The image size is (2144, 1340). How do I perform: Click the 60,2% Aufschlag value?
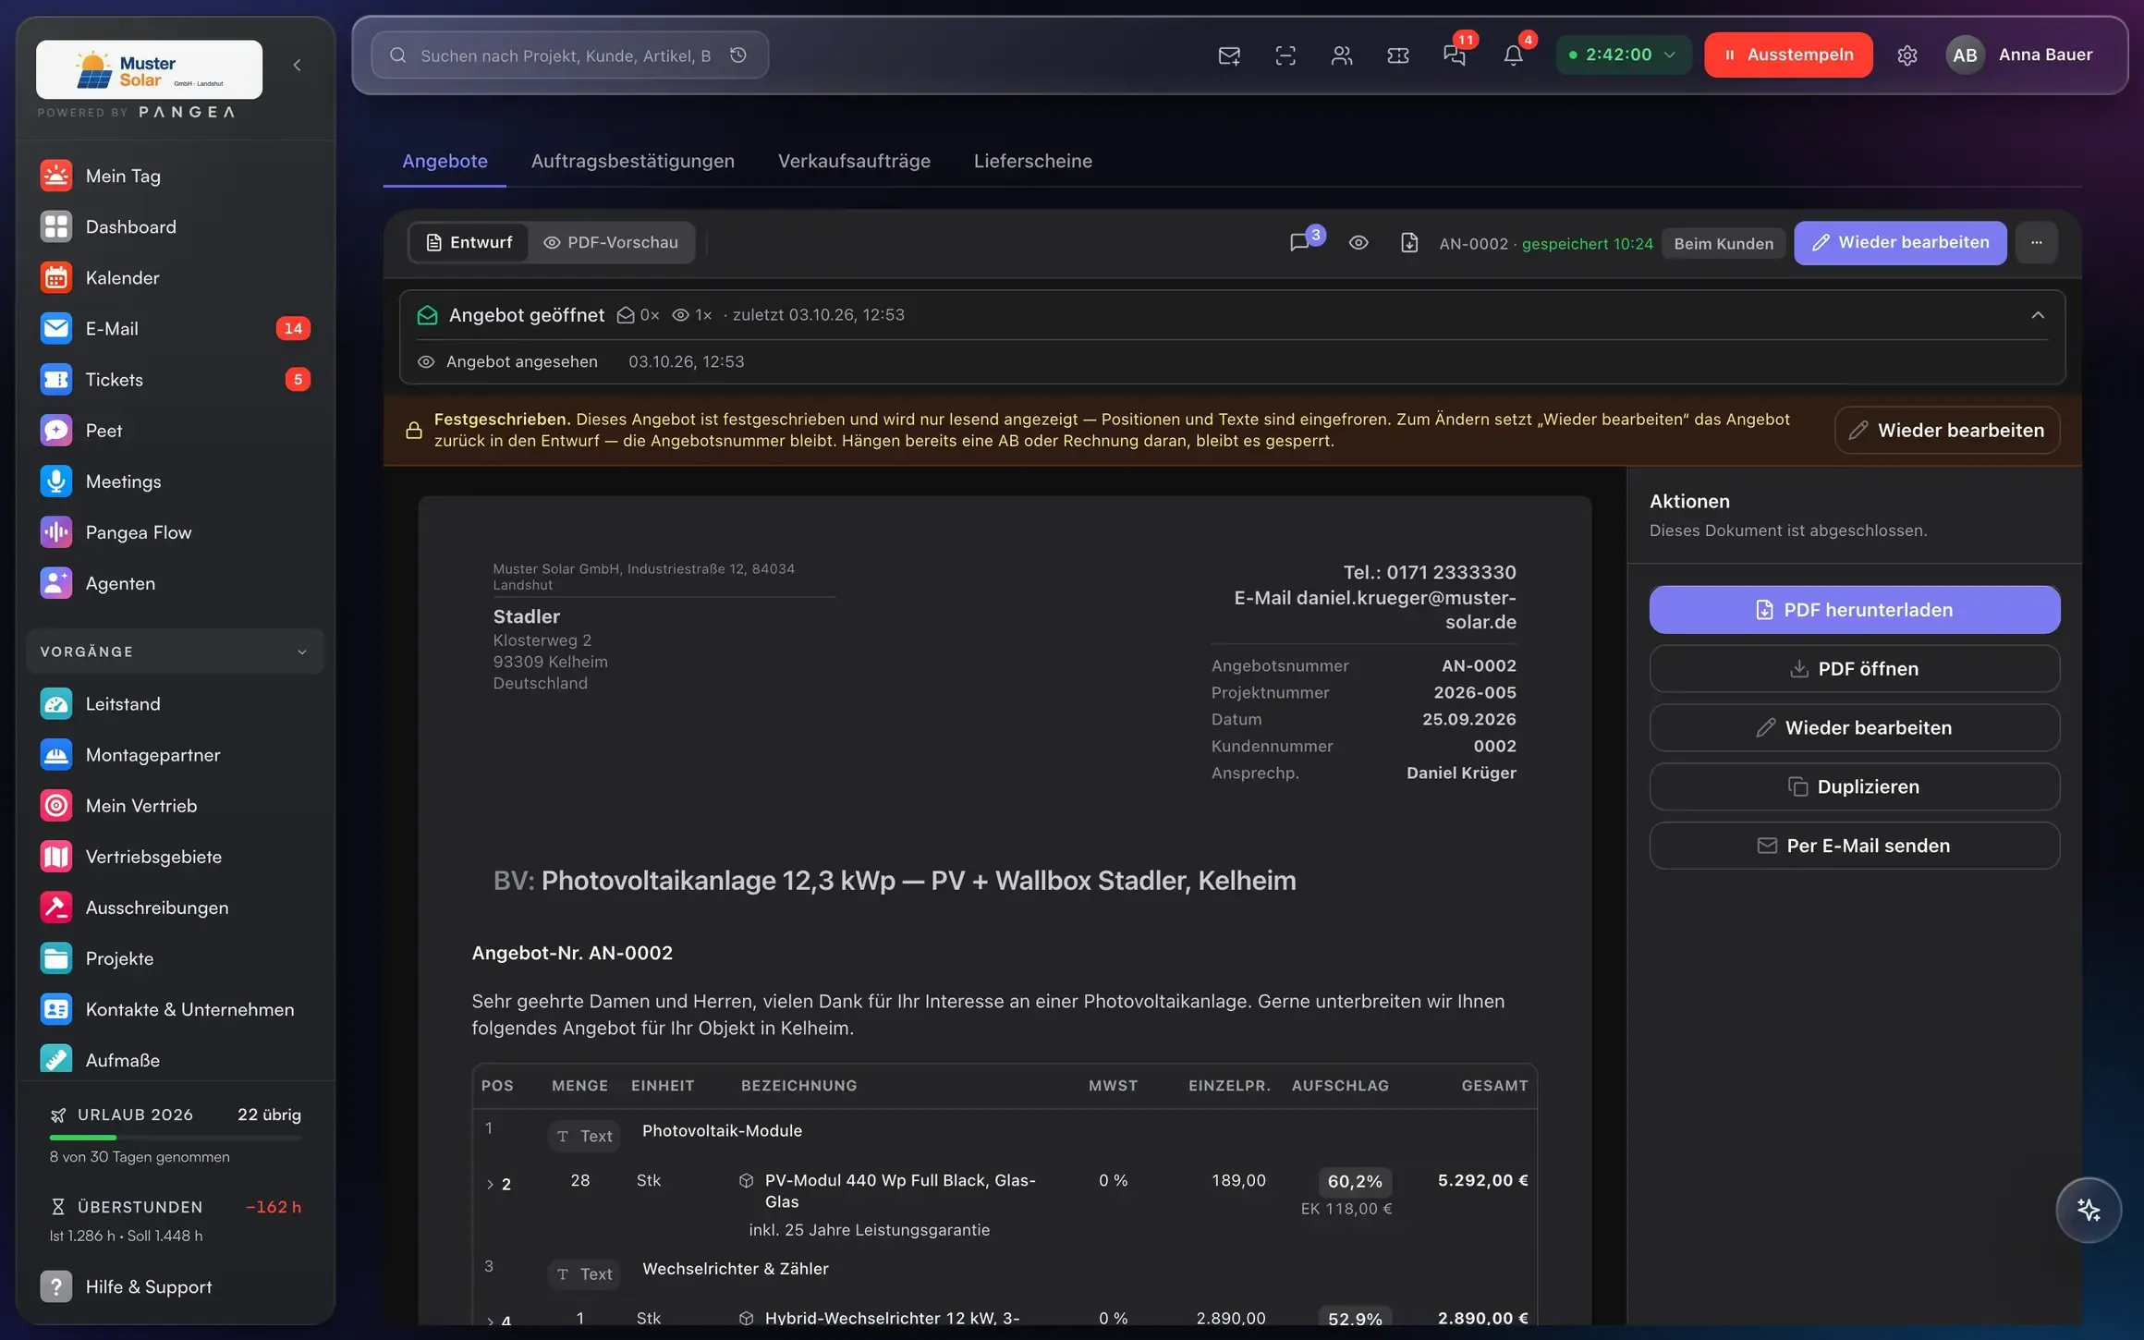[1354, 1181]
